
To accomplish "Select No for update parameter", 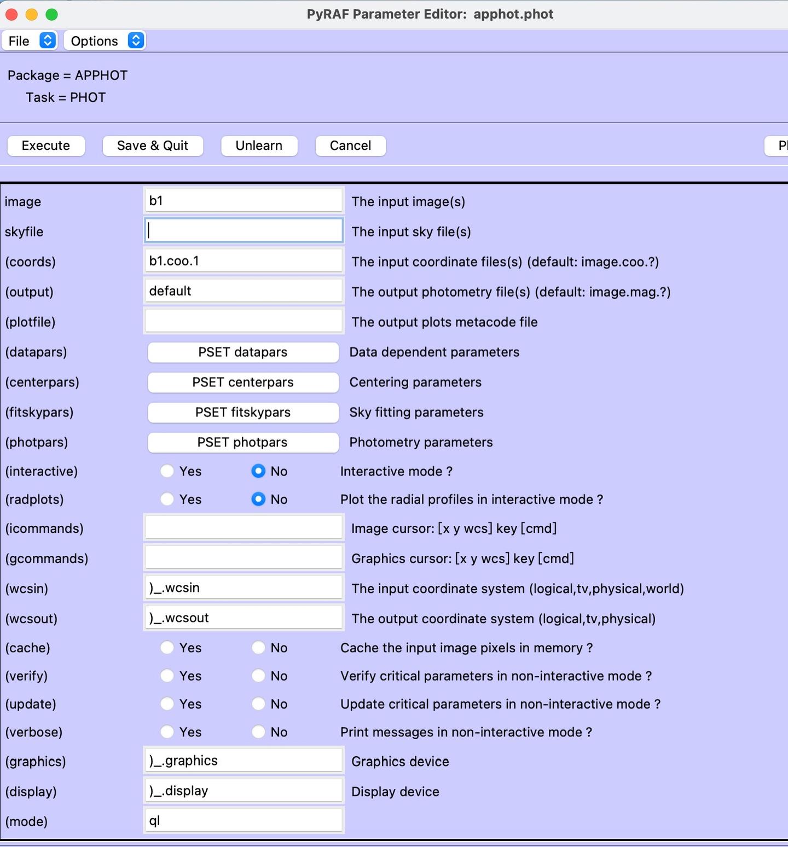I will (258, 704).
